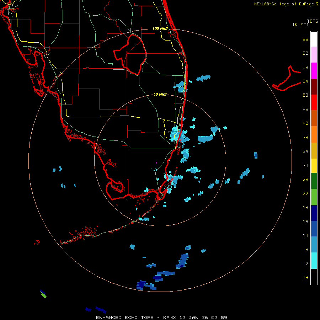Click the medium blue legend swatch
This screenshot has height=320, width=320.
(x=314, y=229)
